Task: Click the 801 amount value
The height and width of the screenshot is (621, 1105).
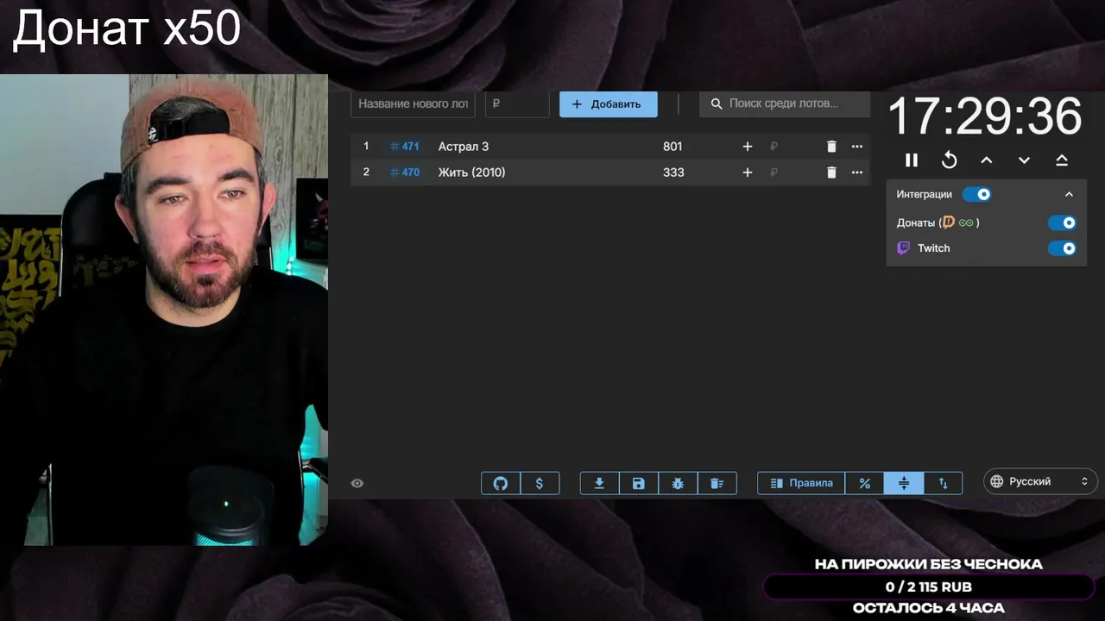Action: (672, 147)
